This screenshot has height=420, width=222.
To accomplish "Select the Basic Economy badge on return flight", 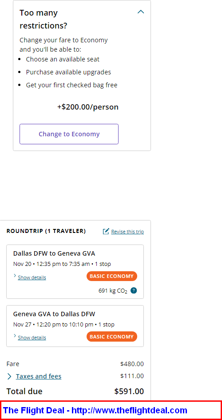I will [112, 336].
